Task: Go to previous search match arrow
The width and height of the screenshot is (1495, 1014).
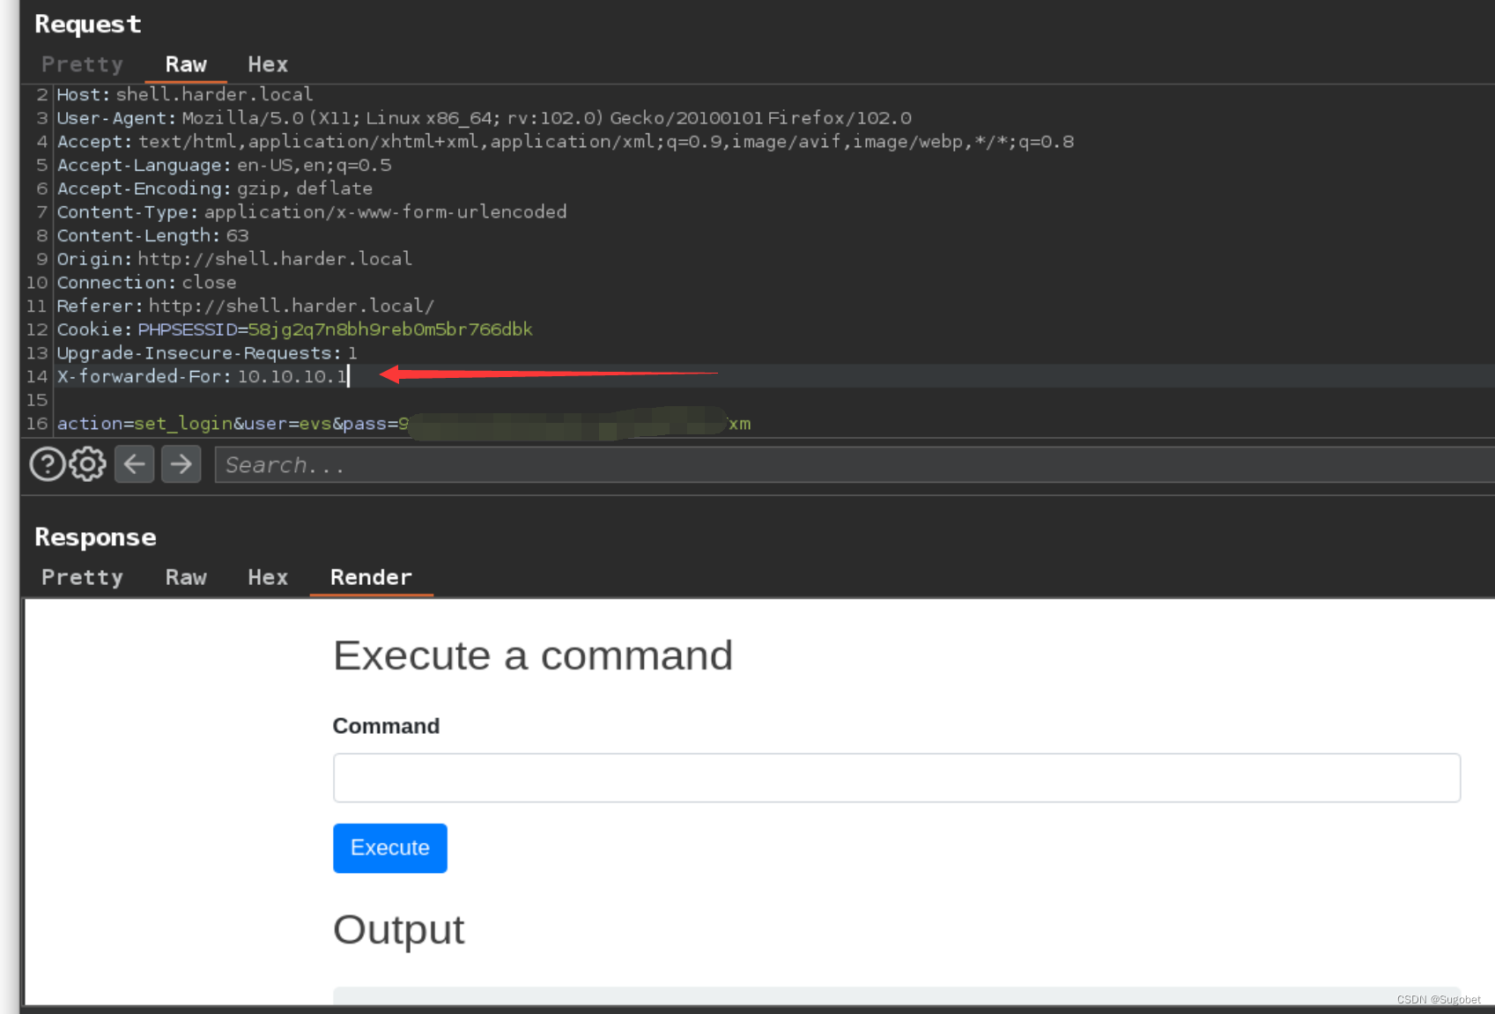Action: pyautogui.click(x=134, y=464)
